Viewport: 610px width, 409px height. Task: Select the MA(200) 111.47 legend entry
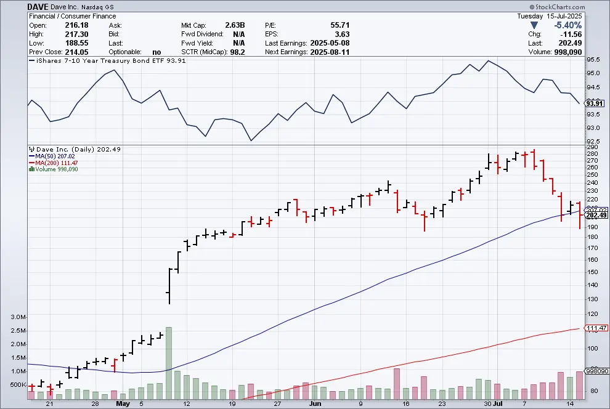click(x=53, y=163)
